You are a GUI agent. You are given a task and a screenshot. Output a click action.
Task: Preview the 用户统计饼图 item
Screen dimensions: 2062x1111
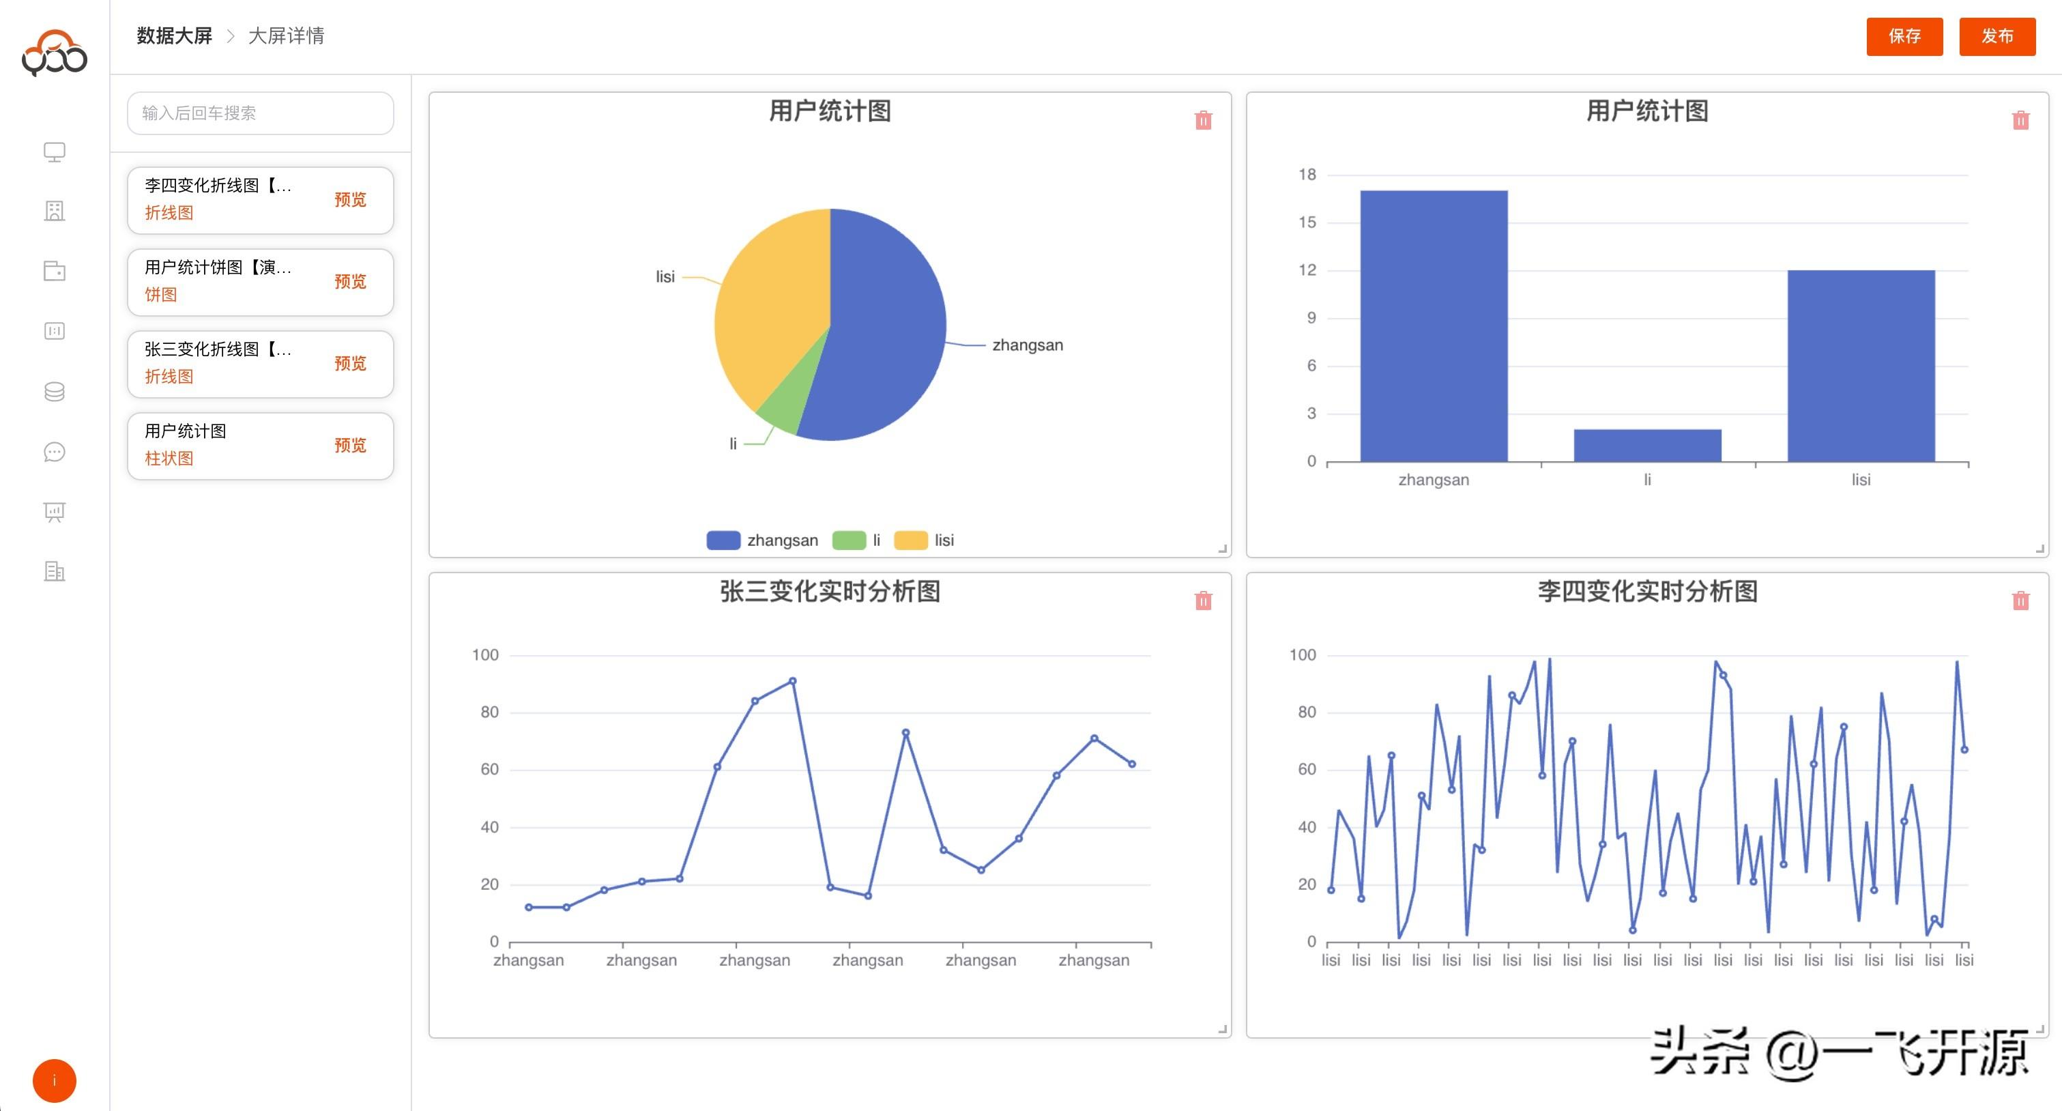[350, 282]
